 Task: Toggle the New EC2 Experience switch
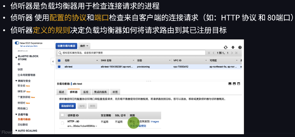[x=17, y=43]
